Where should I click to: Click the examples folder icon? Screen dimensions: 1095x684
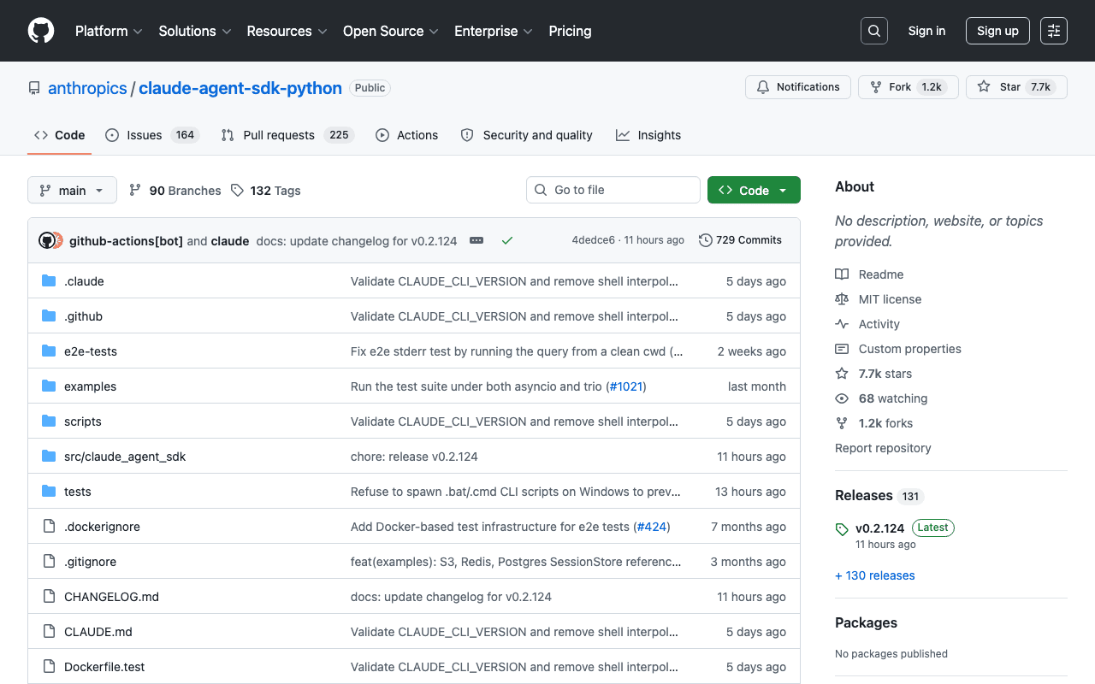pyautogui.click(x=49, y=386)
